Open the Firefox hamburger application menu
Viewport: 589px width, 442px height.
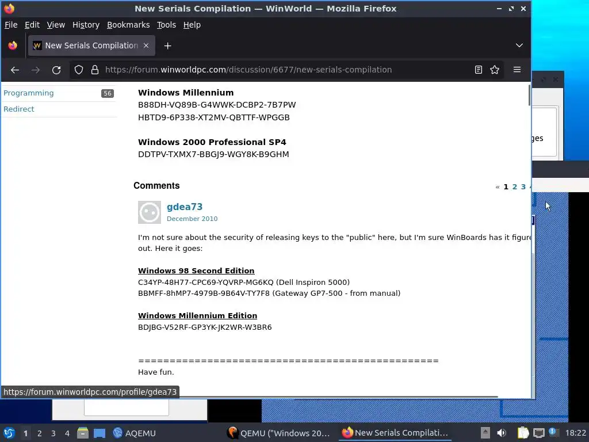(x=517, y=70)
